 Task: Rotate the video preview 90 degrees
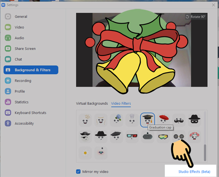click(196, 17)
